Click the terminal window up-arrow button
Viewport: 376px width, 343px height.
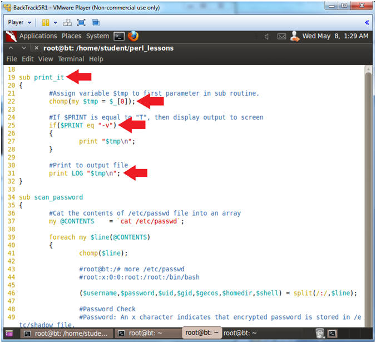point(11,48)
